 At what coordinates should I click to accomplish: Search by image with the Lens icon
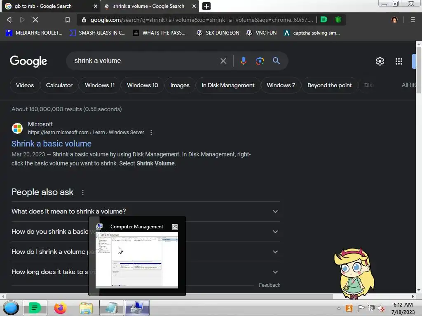260,61
